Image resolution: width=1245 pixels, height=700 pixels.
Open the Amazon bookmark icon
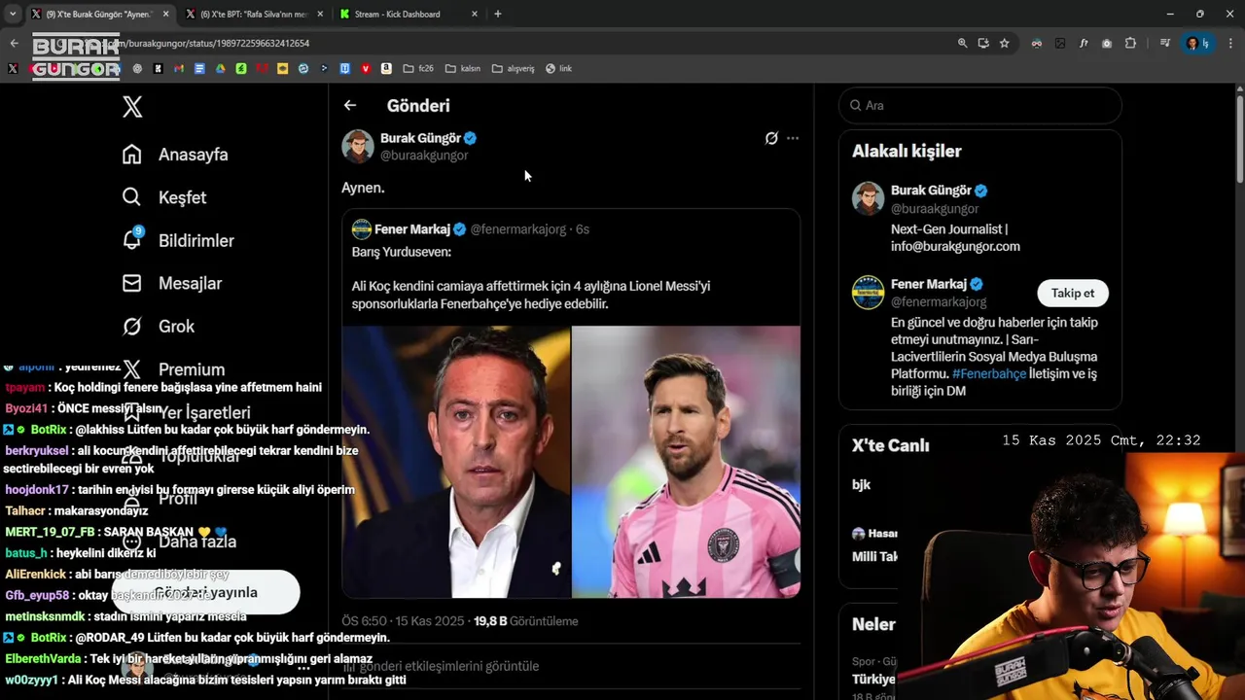pyautogui.click(x=386, y=68)
